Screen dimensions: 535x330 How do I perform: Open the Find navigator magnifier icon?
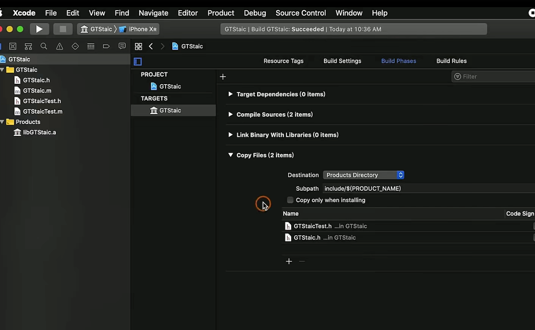click(44, 46)
